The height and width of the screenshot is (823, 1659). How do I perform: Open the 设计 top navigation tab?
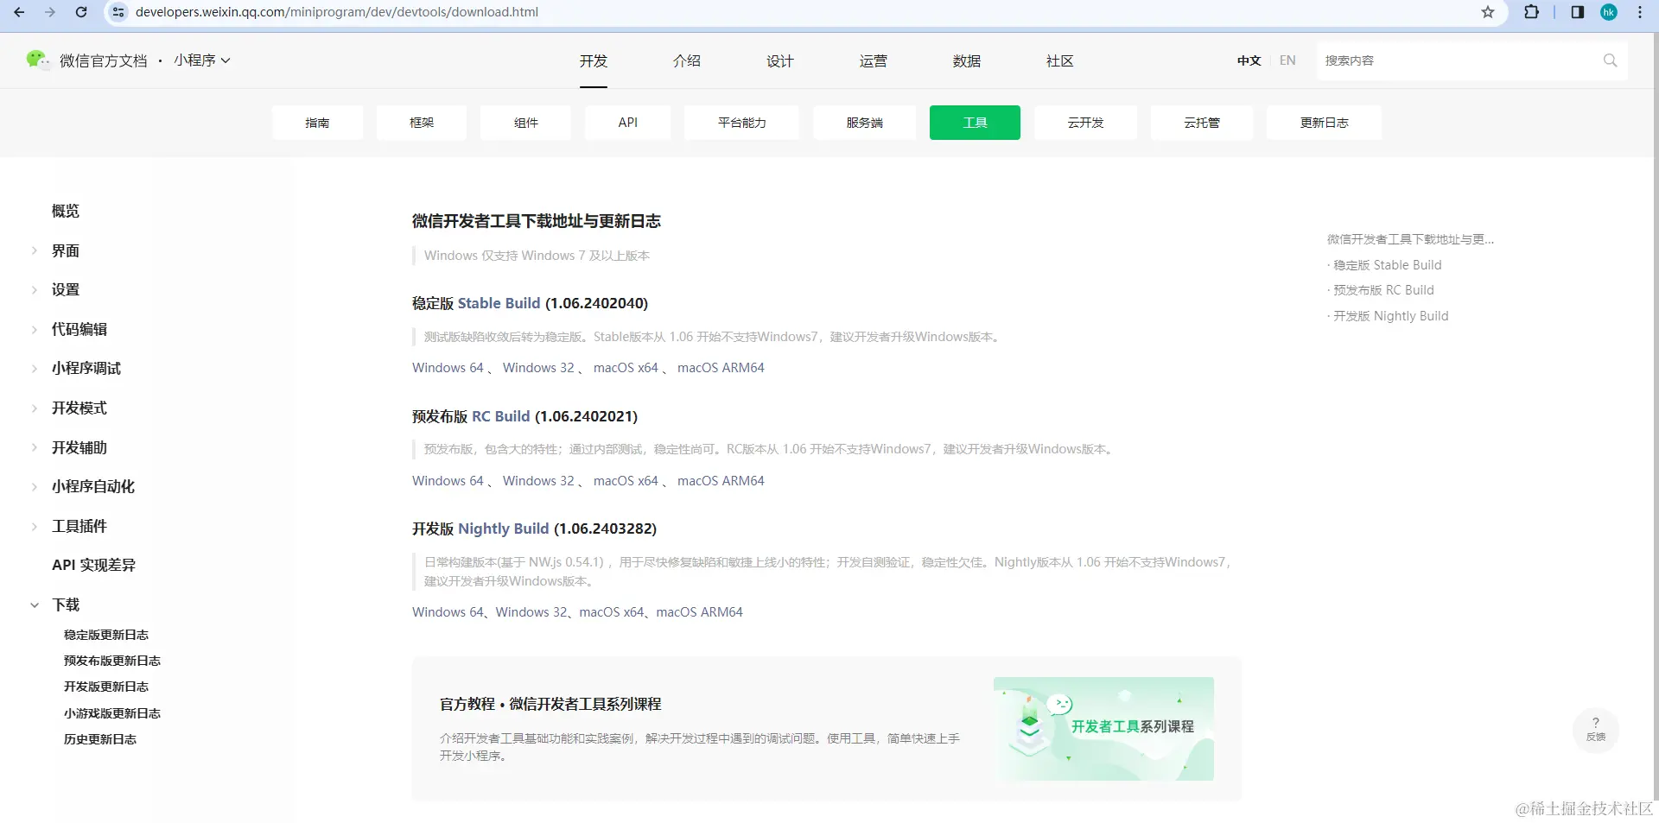coord(780,60)
